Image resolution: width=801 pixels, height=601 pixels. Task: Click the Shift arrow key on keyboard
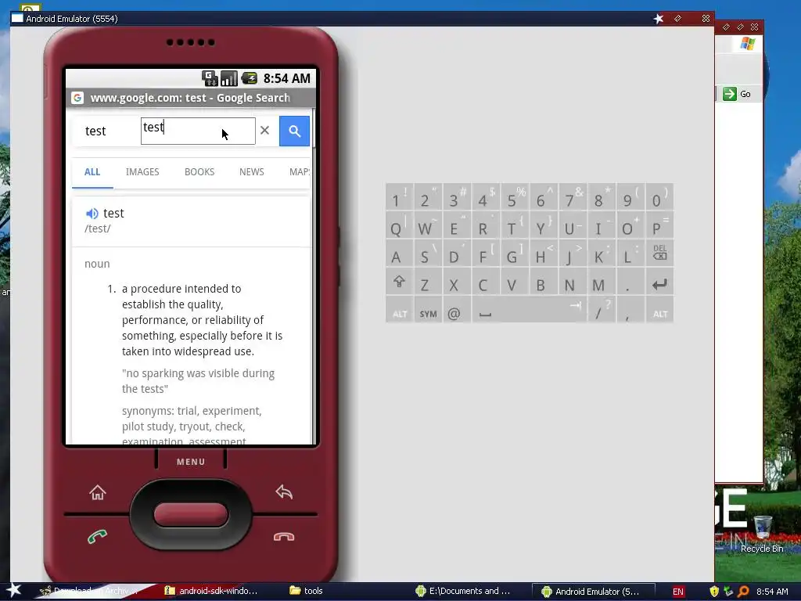399,282
